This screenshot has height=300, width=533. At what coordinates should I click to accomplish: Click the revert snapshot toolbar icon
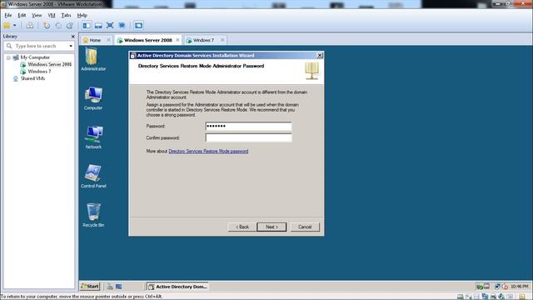point(58,26)
